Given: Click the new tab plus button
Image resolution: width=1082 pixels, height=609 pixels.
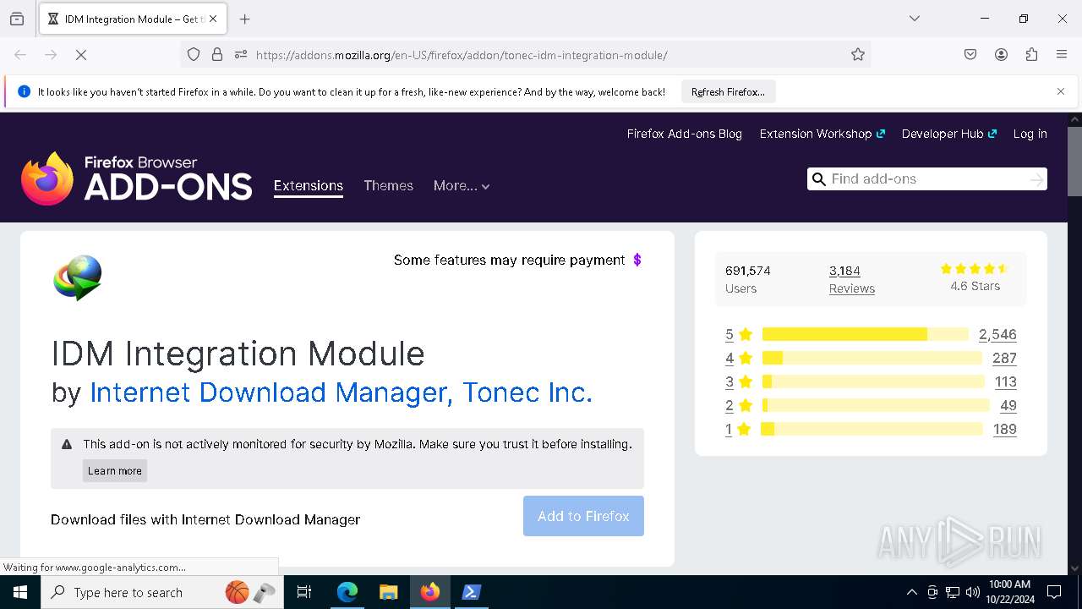Looking at the screenshot, I should (244, 19).
